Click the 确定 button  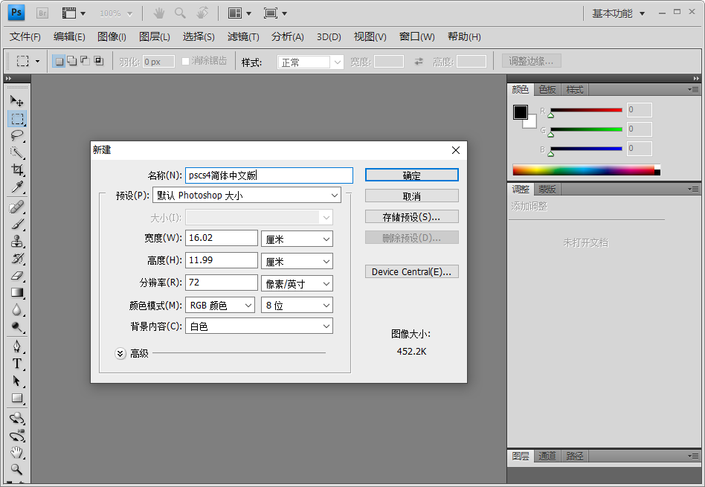point(412,175)
